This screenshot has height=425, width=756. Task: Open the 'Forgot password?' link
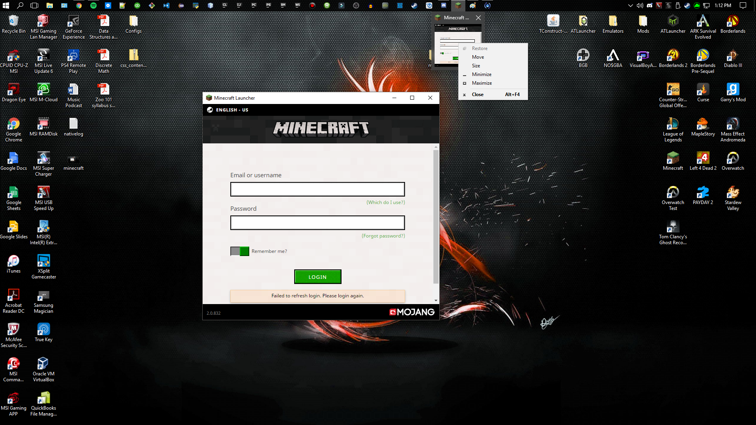point(383,236)
